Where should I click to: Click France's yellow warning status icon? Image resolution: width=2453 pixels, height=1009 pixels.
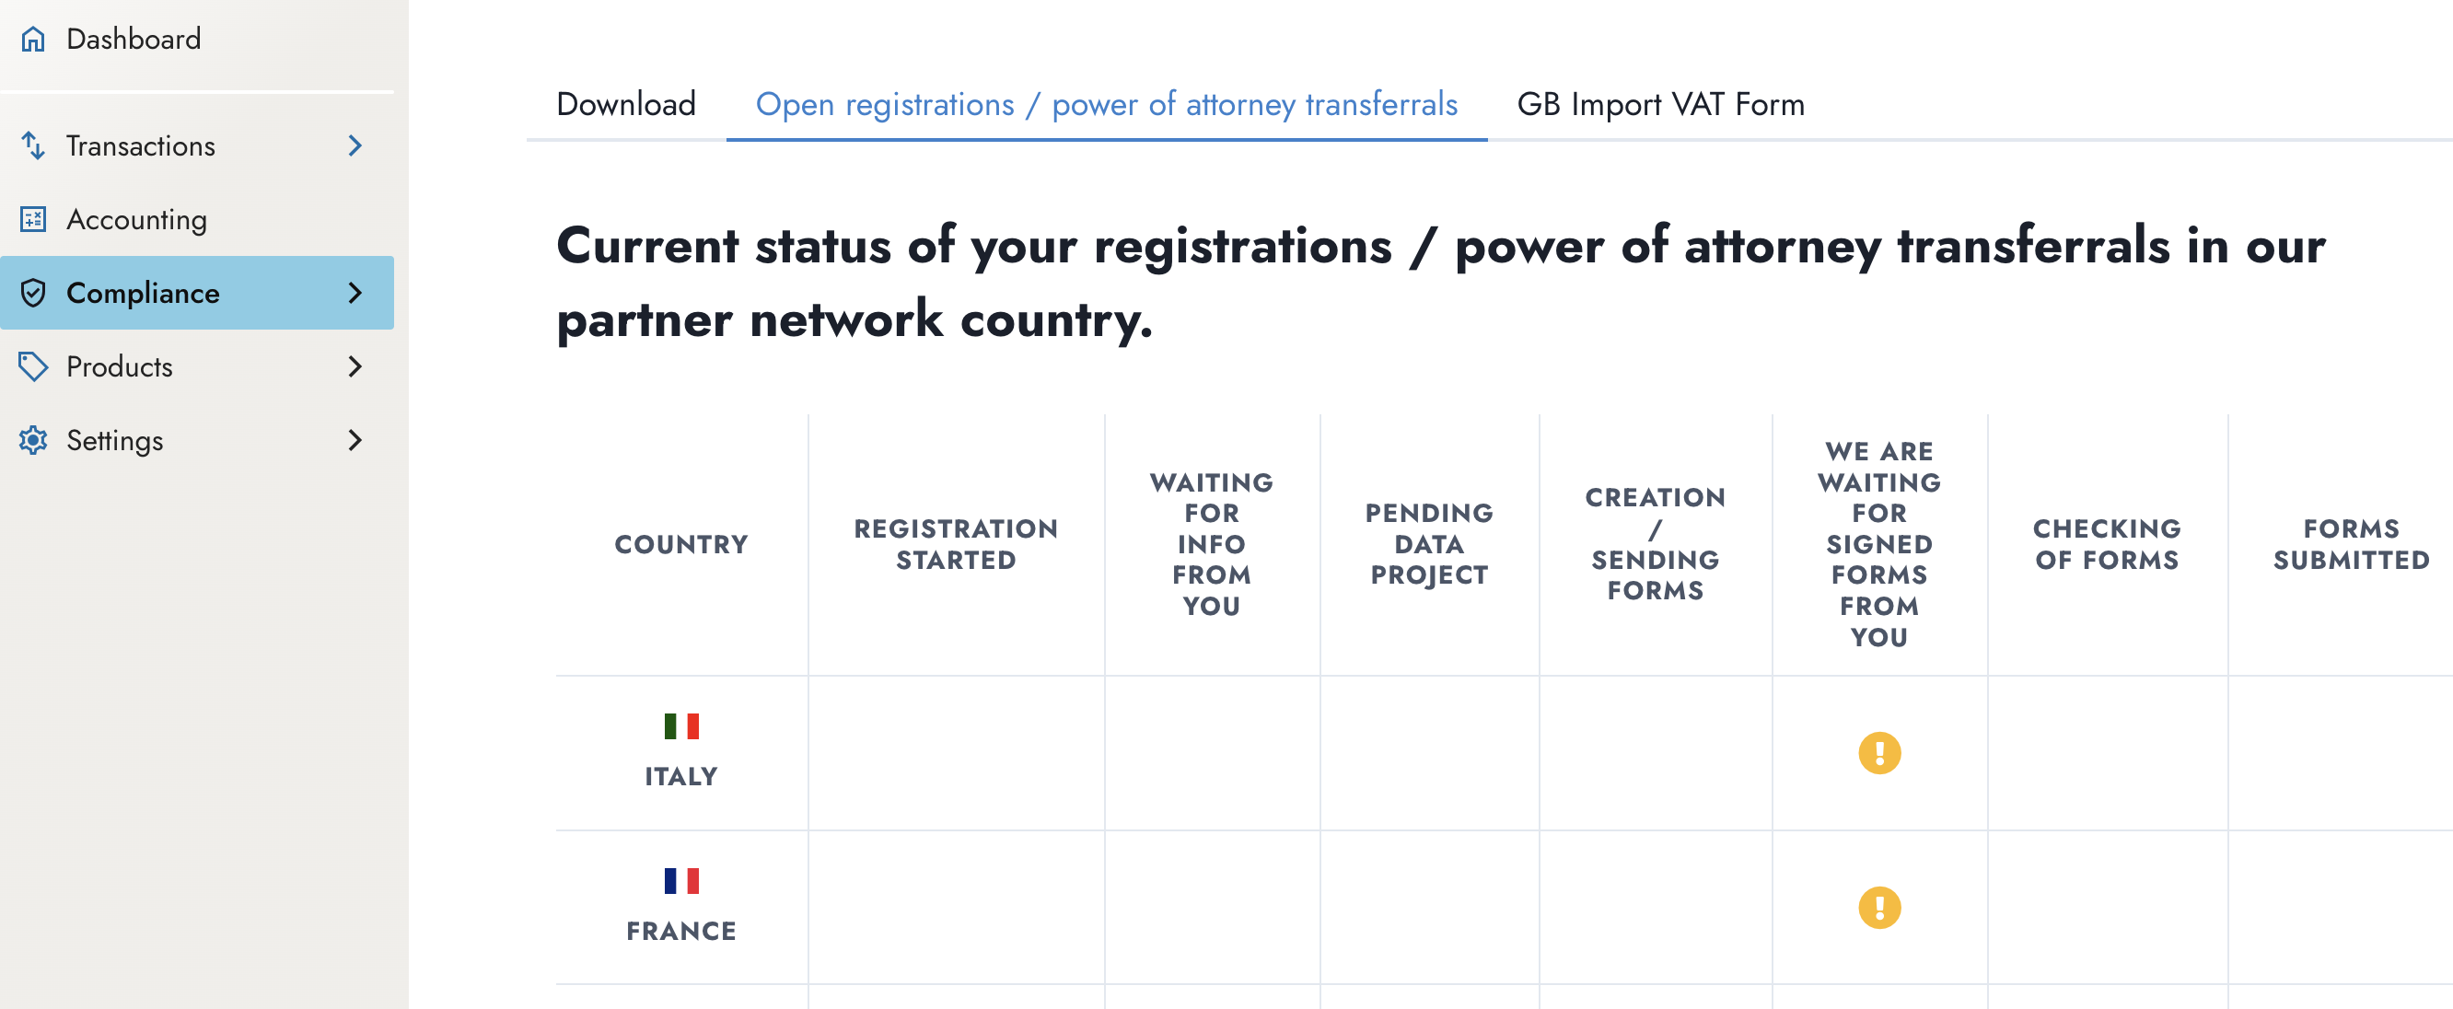[x=1878, y=907]
